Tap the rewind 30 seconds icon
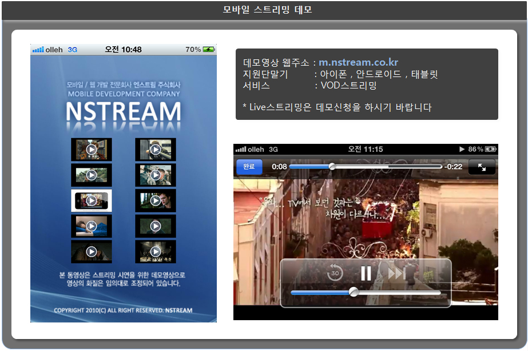The image size is (528, 351). tap(335, 274)
